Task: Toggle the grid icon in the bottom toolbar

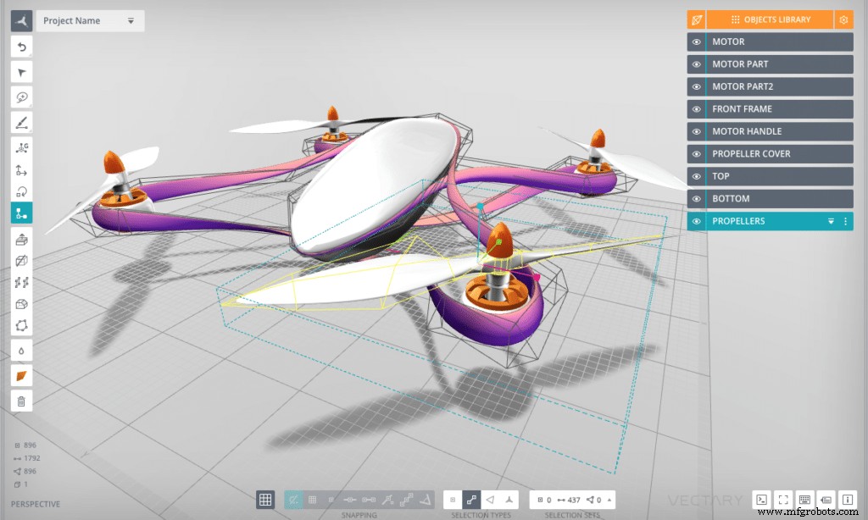Action: [x=265, y=499]
